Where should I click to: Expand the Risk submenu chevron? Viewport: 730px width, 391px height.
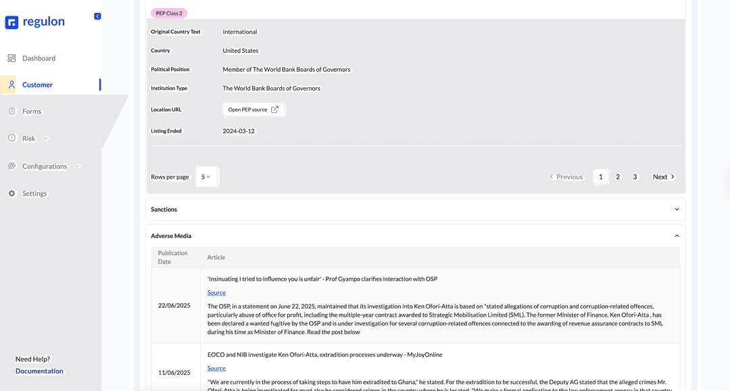[46, 139]
